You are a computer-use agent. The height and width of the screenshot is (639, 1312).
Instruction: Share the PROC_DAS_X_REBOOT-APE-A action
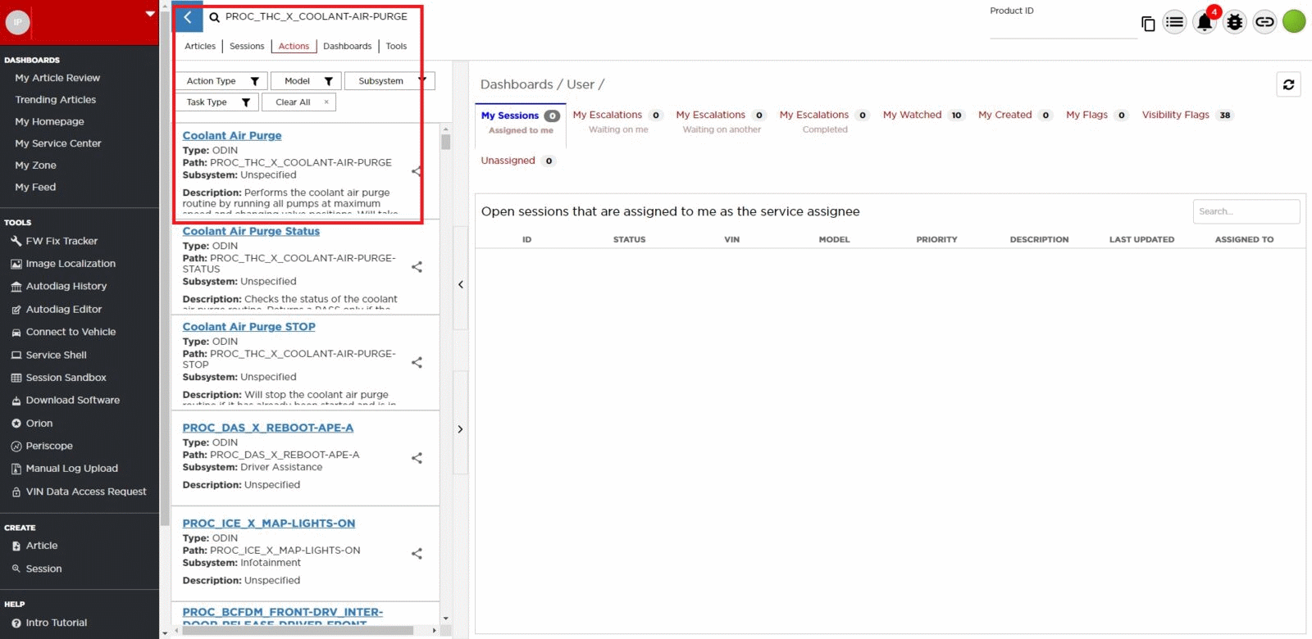(x=417, y=458)
